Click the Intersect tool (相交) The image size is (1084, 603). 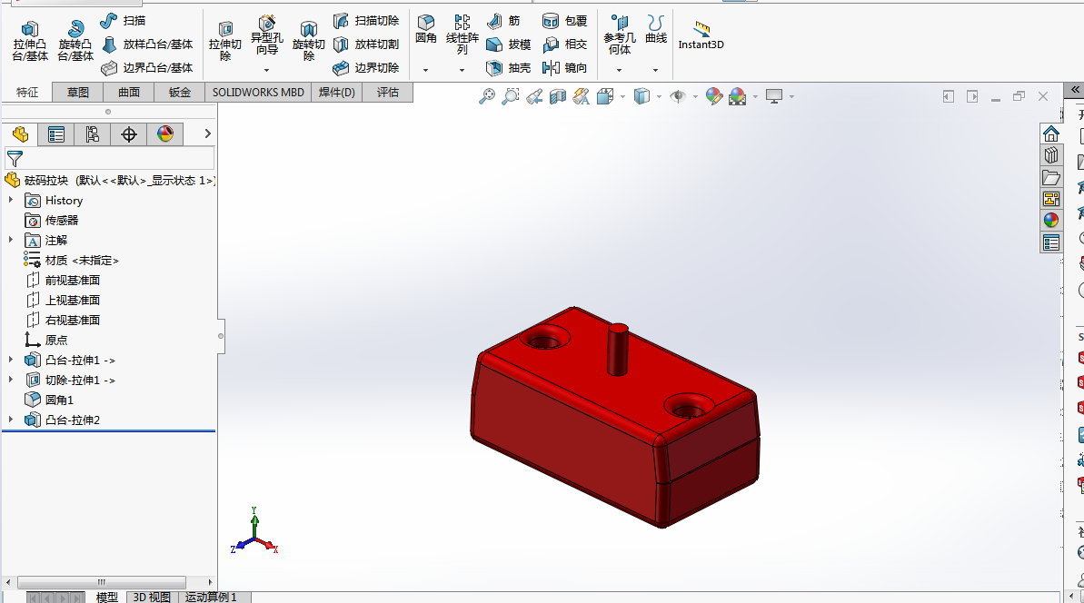(x=564, y=44)
